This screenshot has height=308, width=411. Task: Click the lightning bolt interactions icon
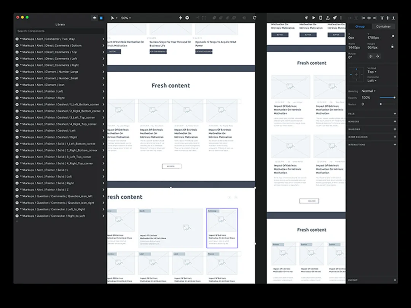pyautogui.click(x=180, y=17)
